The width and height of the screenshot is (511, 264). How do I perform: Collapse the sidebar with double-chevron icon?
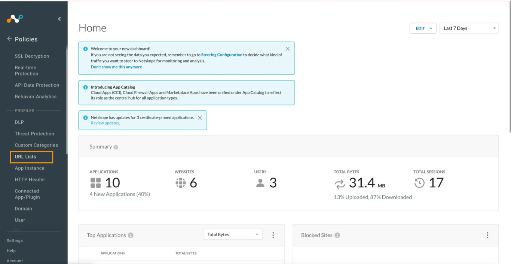point(59,19)
